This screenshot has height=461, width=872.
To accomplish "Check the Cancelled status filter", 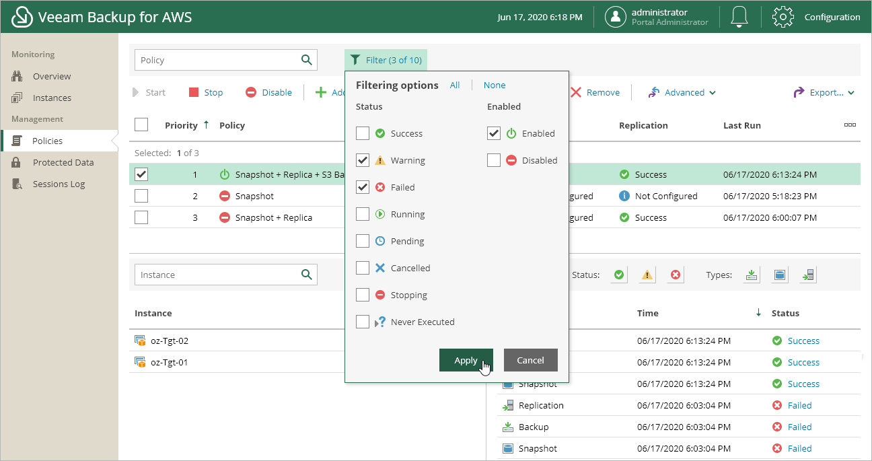I will pos(363,268).
